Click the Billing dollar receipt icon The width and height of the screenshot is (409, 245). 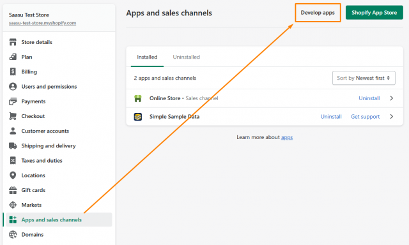pos(13,71)
